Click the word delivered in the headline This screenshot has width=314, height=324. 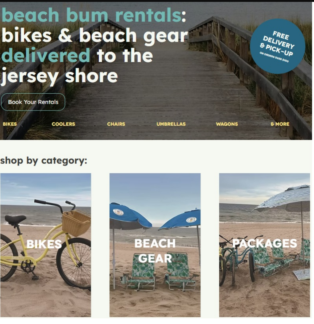(x=46, y=56)
